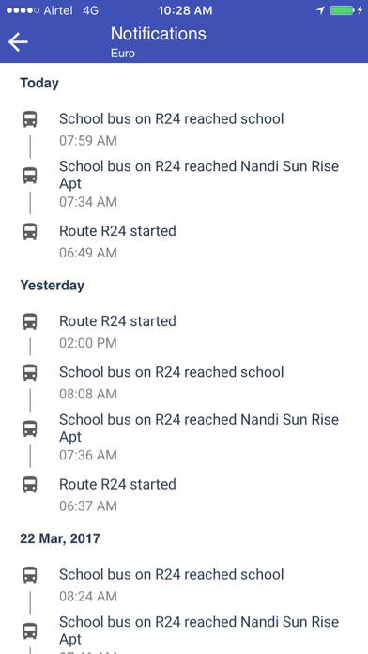
Task: Open today's 'reached school' notification
Action: click(x=184, y=130)
